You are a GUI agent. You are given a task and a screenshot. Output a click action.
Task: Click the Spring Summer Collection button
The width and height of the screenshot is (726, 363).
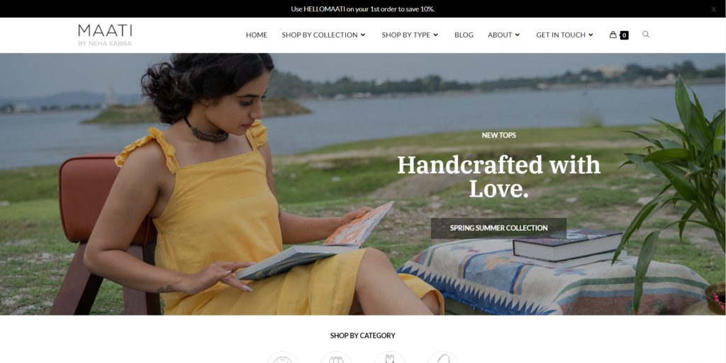[498, 228]
